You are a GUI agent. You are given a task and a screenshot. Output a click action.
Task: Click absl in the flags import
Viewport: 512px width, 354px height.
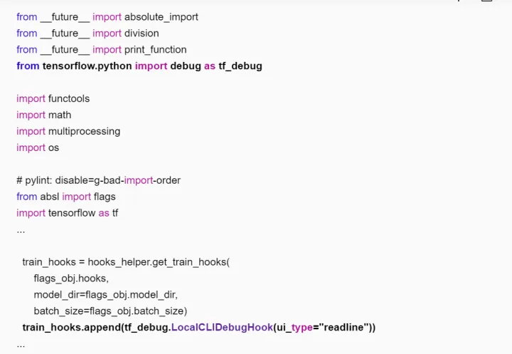(50, 197)
